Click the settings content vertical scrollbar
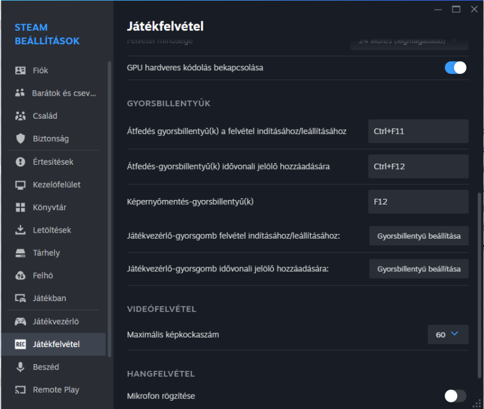This screenshot has height=409, width=484. tap(479, 286)
